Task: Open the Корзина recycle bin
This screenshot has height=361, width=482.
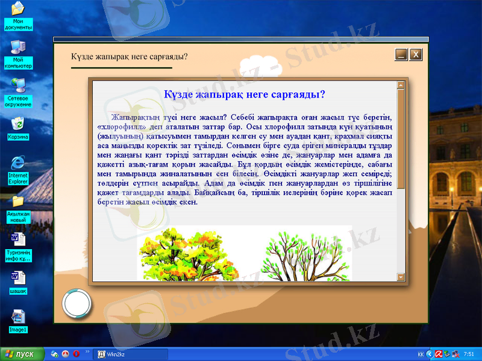Action: (x=18, y=124)
